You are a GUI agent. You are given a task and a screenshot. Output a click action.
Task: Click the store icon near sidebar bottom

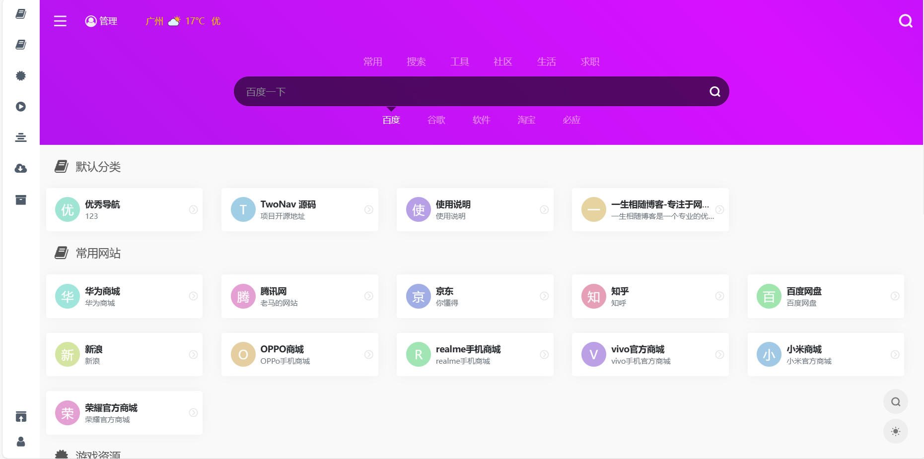(21, 416)
